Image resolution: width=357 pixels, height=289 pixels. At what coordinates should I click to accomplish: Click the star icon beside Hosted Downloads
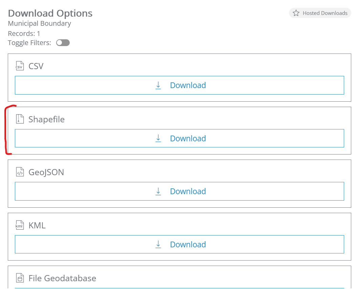pos(296,13)
